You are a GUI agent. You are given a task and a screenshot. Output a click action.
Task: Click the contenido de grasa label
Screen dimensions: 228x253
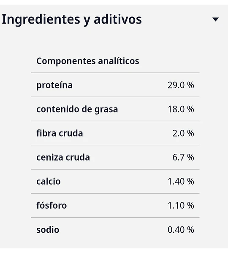point(77,109)
